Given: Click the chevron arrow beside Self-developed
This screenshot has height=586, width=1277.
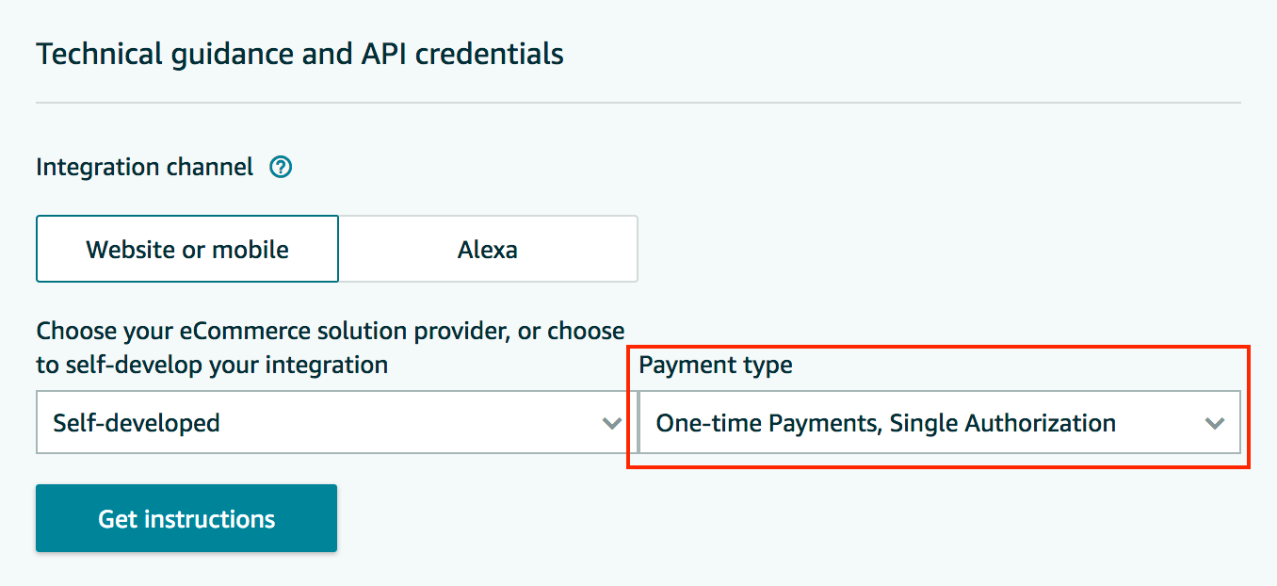Looking at the screenshot, I should 611,423.
